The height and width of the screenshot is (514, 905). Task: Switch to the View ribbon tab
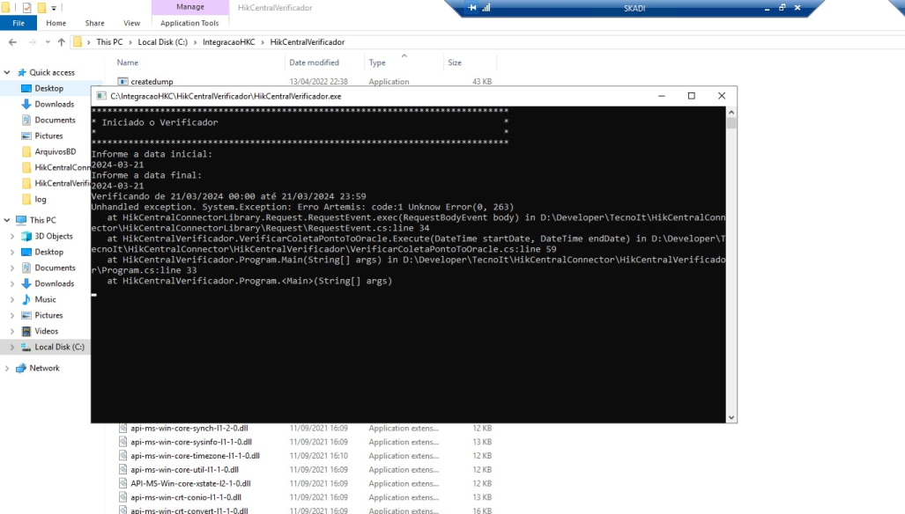pyautogui.click(x=131, y=23)
